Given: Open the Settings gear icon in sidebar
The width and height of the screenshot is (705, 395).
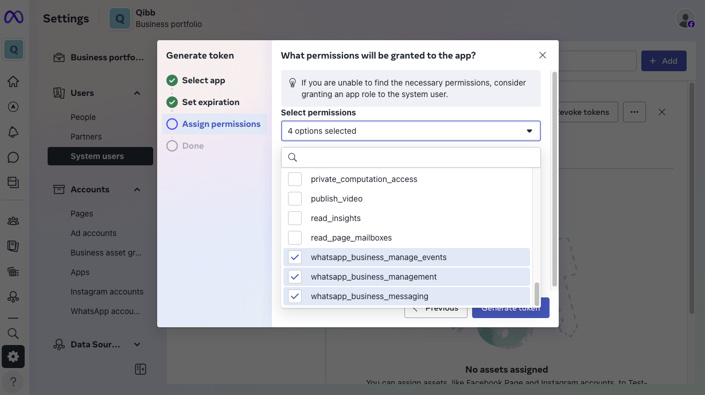Looking at the screenshot, I should pos(13,357).
